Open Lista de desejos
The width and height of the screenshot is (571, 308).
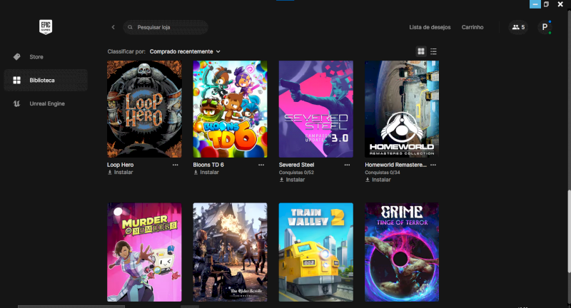(430, 27)
